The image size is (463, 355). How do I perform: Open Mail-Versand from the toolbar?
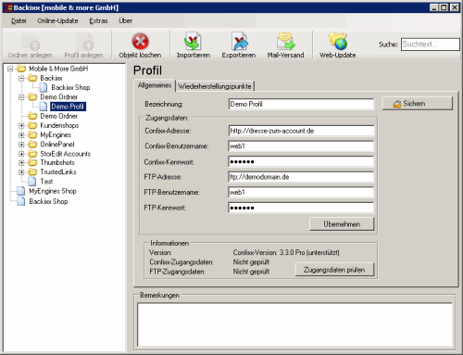[x=285, y=42]
